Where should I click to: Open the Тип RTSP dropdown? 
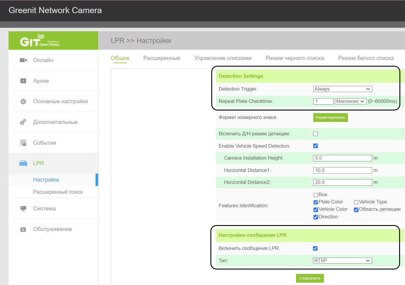tap(342, 260)
